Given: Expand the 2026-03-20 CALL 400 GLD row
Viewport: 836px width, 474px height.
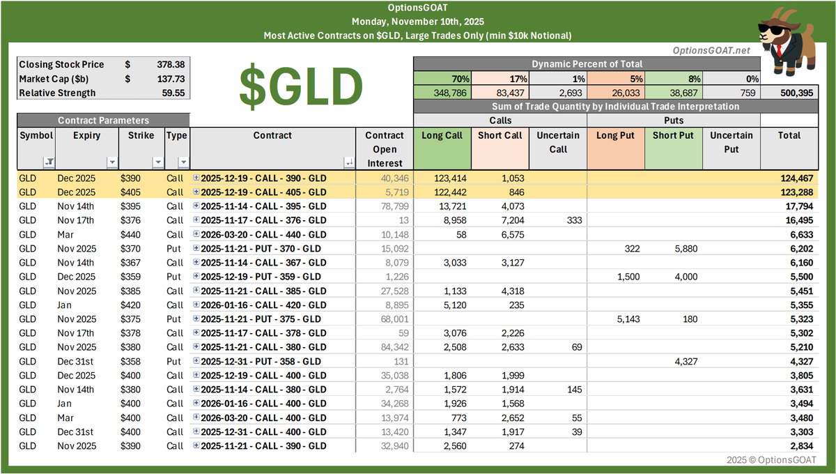Looking at the screenshot, I should point(196,418).
